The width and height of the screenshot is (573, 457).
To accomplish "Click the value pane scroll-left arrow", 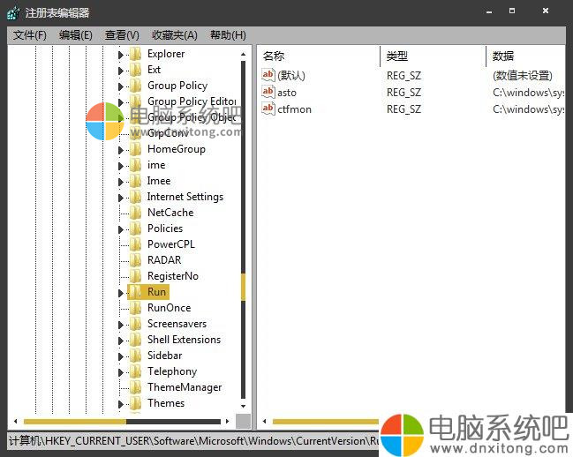I will point(265,421).
